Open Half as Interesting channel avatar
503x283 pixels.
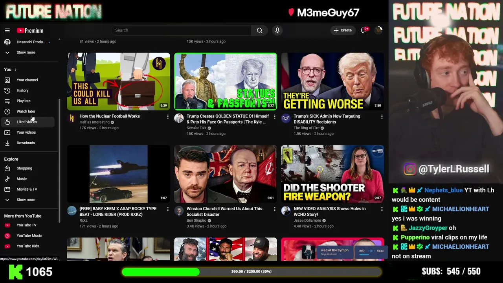72,118
